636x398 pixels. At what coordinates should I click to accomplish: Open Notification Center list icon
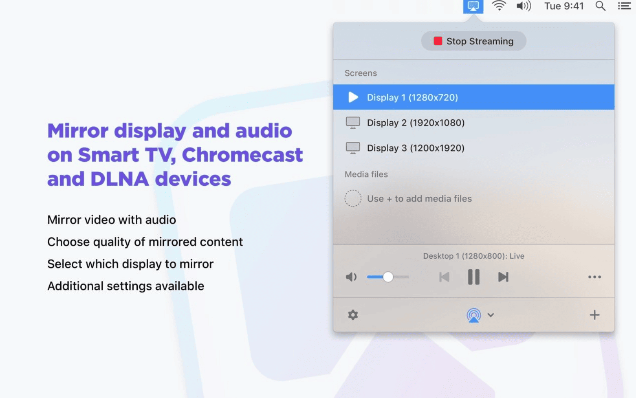(624, 6)
